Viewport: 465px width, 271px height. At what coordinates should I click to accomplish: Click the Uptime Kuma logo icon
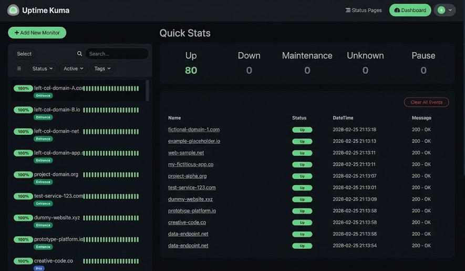[x=13, y=10]
